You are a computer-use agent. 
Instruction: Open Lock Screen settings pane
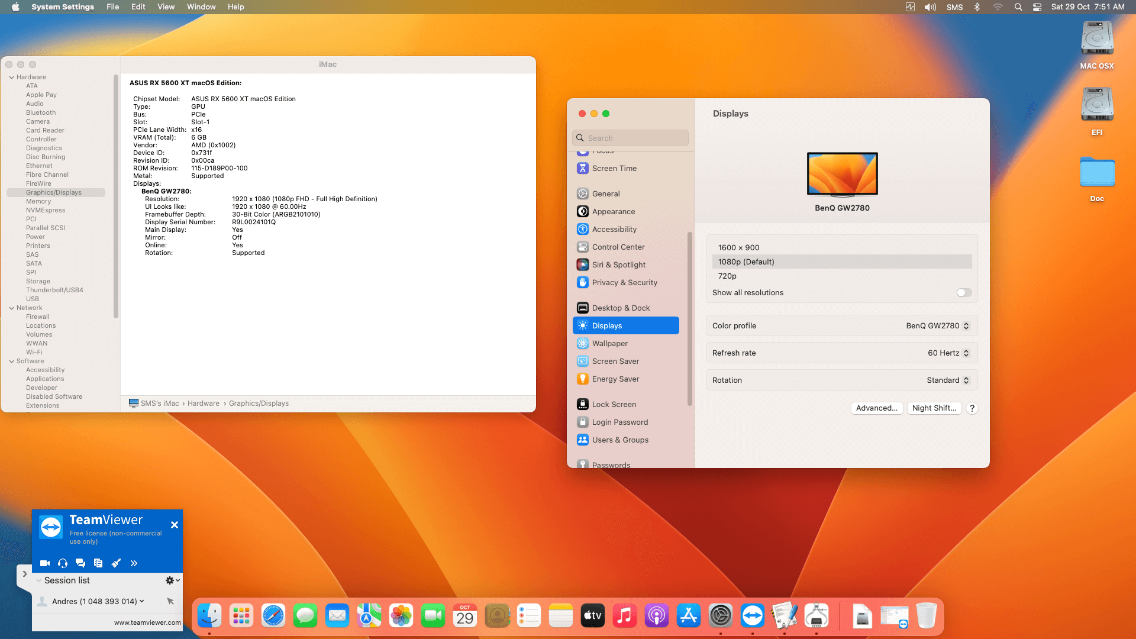pyautogui.click(x=626, y=405)
